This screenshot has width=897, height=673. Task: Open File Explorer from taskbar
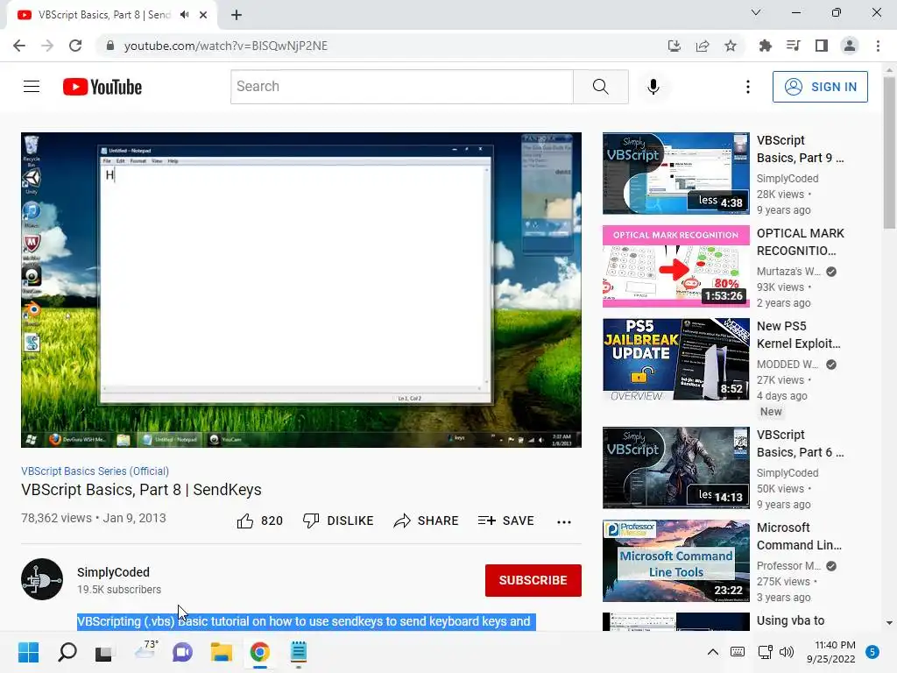pyautogui.click(x=221, y=652)
